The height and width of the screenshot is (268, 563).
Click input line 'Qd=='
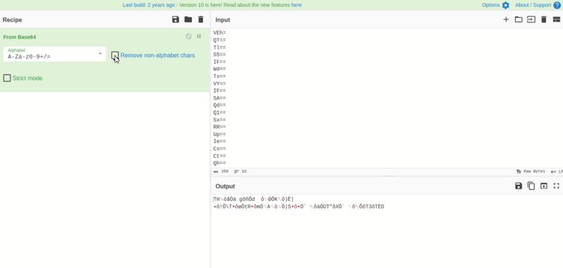pos(219,106)
